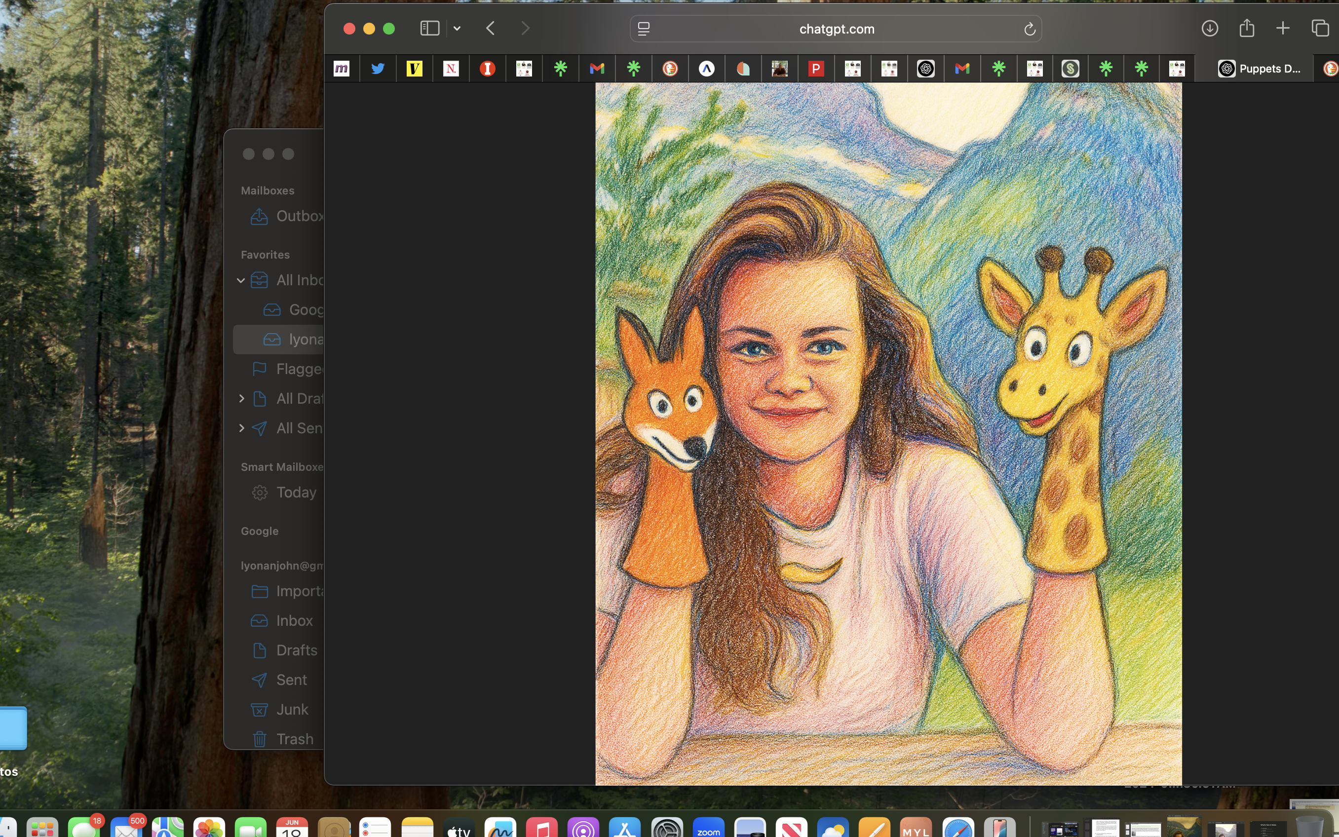Image resolution: width=1339 pixels, height=837 pixels.
Task: Open the Junk mailbox in Mail
Action: (x=292, y=709)
